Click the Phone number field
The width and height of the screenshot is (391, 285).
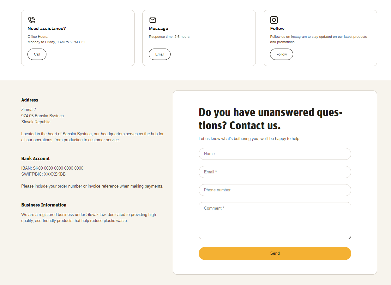[x=274, y=190]
